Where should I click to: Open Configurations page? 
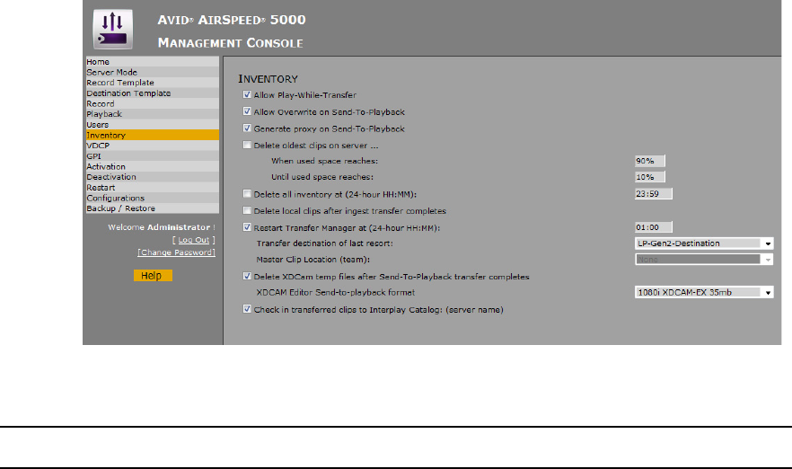tap(153, 198)
